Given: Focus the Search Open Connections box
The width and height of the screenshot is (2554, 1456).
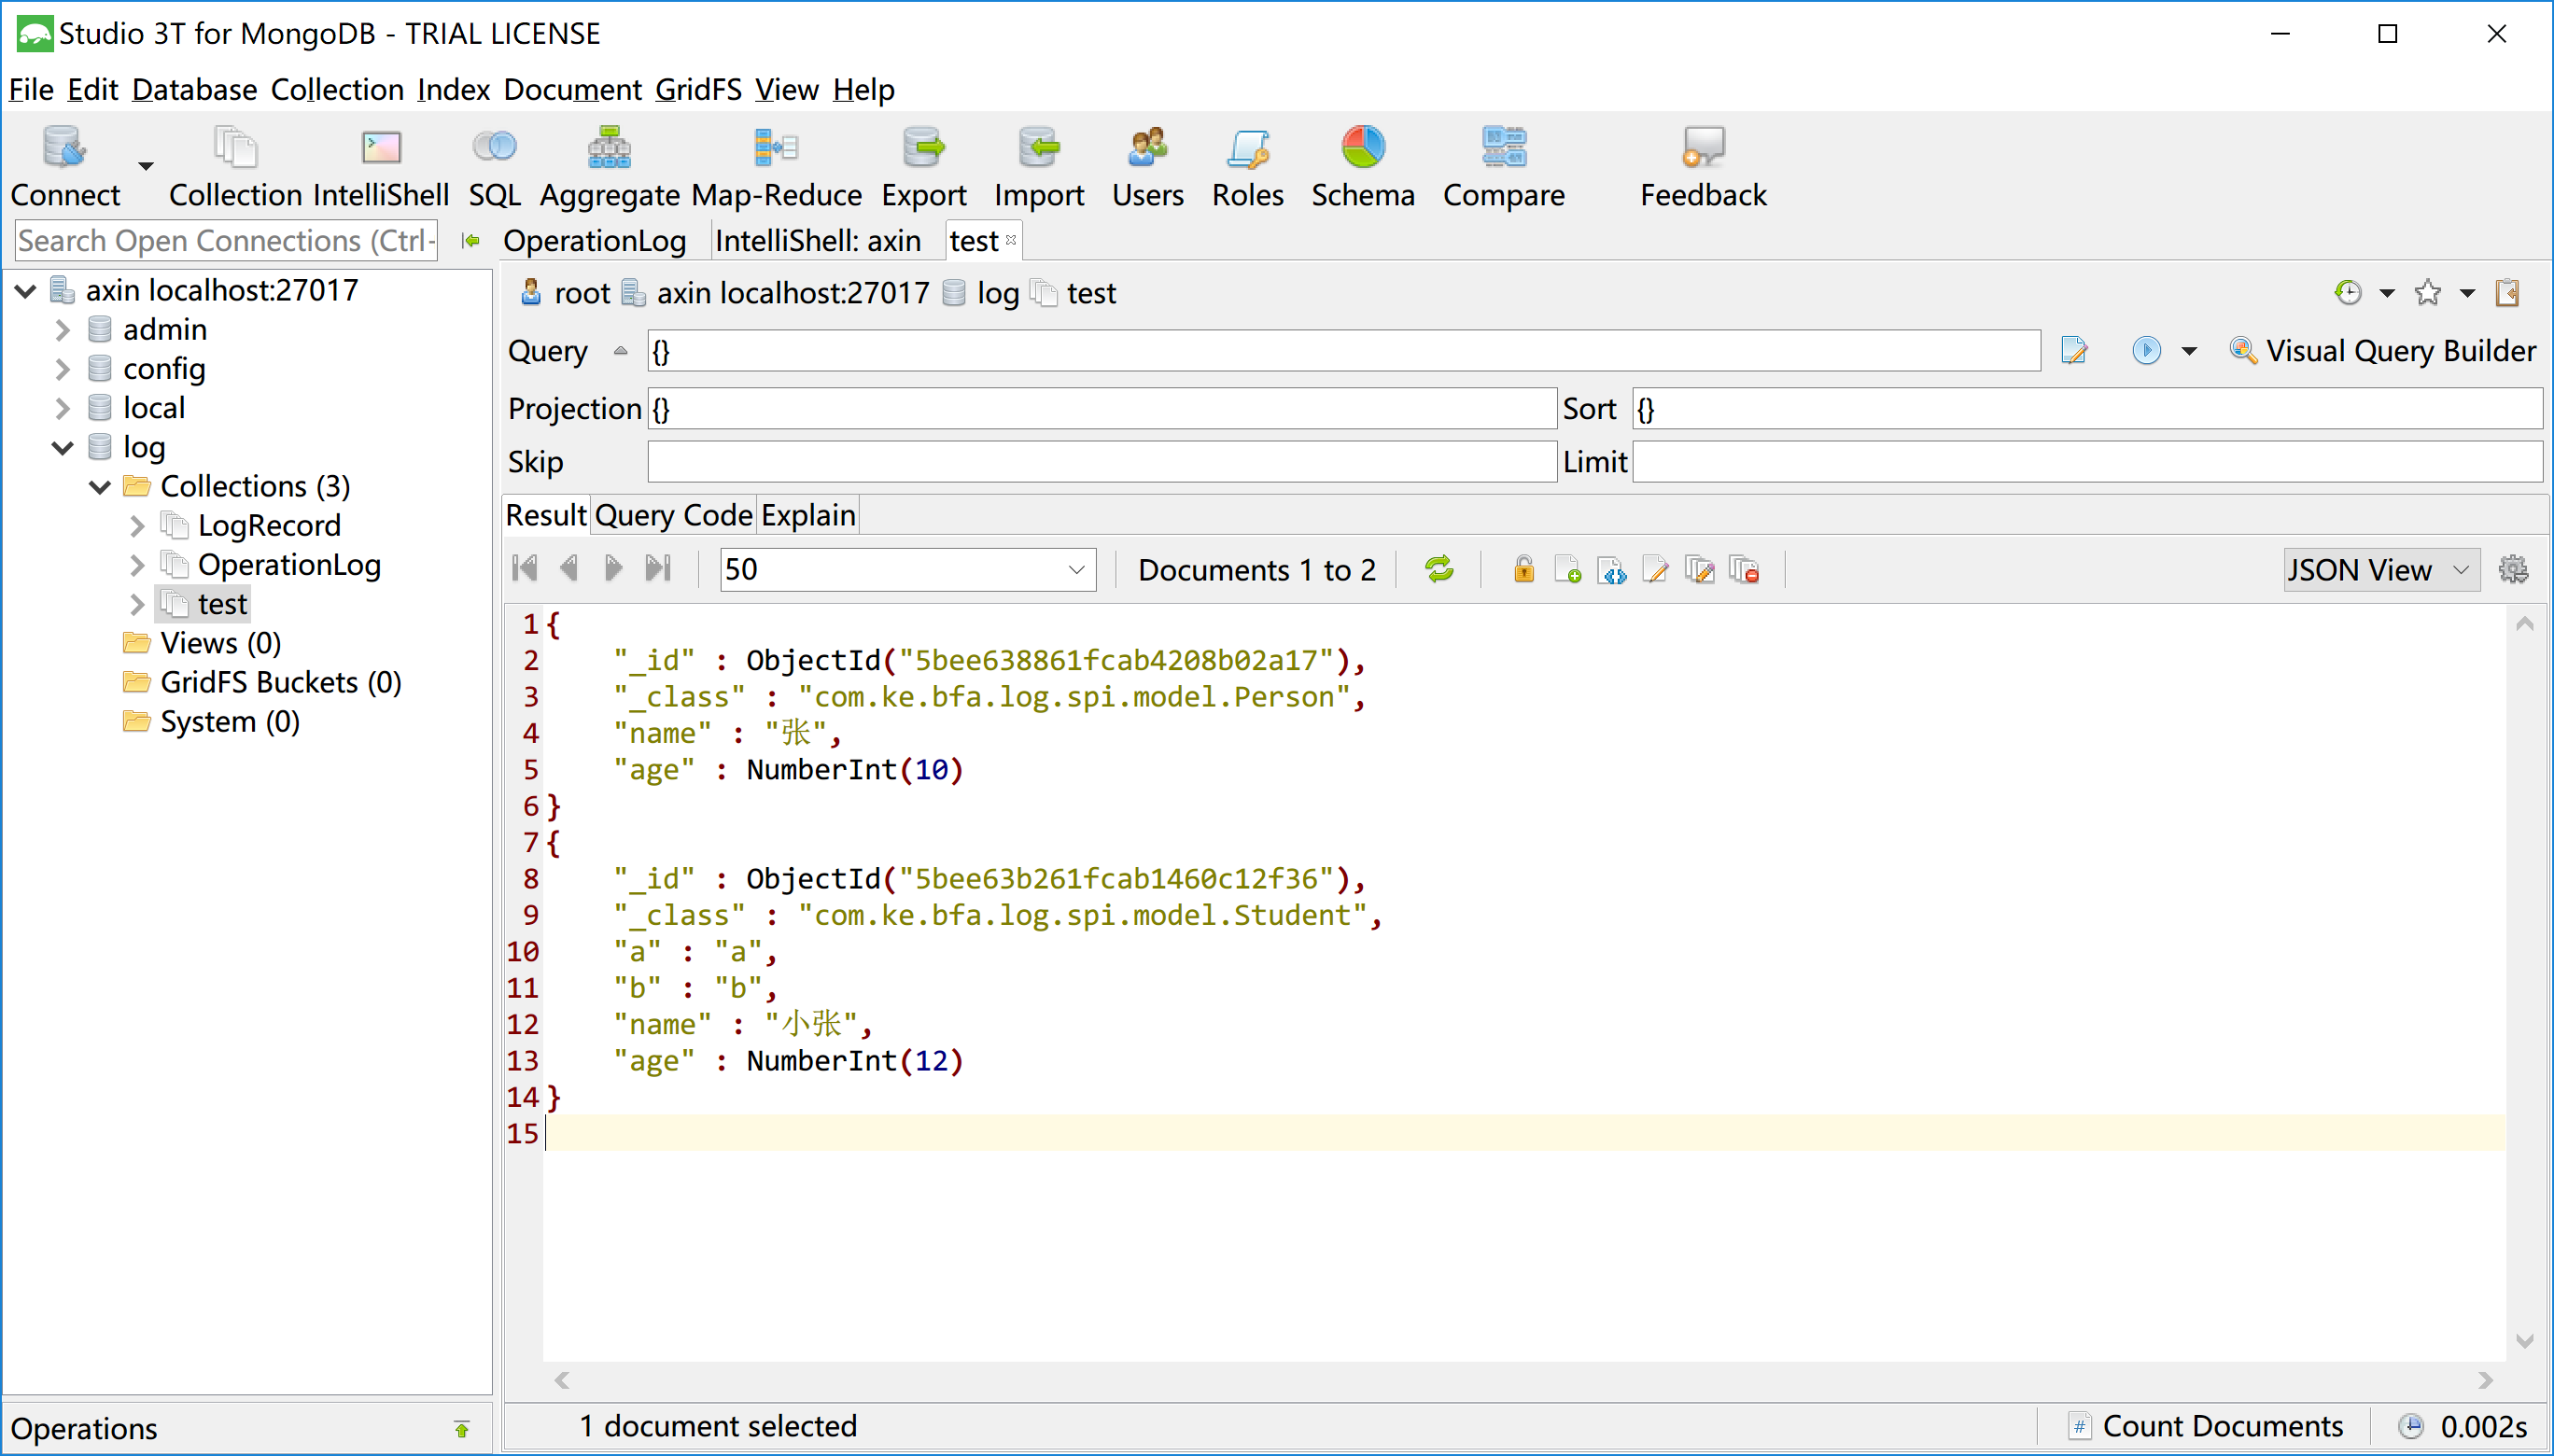Looking at the screenshot, I should [226, 240].
